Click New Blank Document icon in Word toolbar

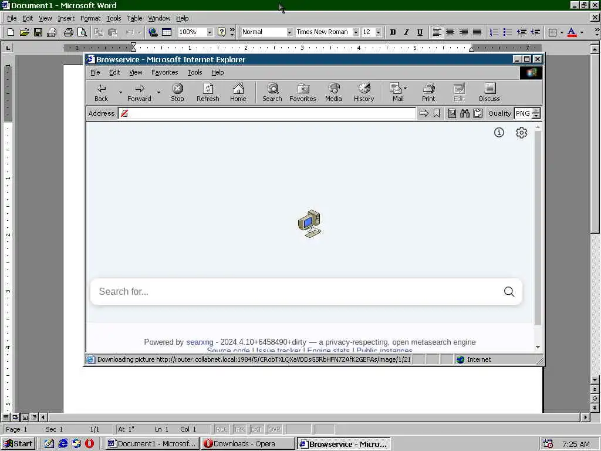click(11, 32)
